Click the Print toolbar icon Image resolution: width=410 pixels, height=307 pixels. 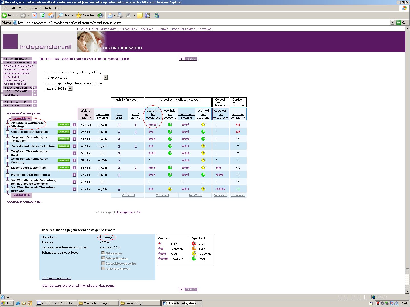point(120,15)
